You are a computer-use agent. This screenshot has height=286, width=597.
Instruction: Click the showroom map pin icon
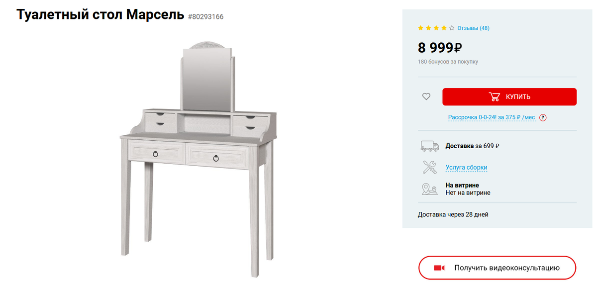coord(430,189)
